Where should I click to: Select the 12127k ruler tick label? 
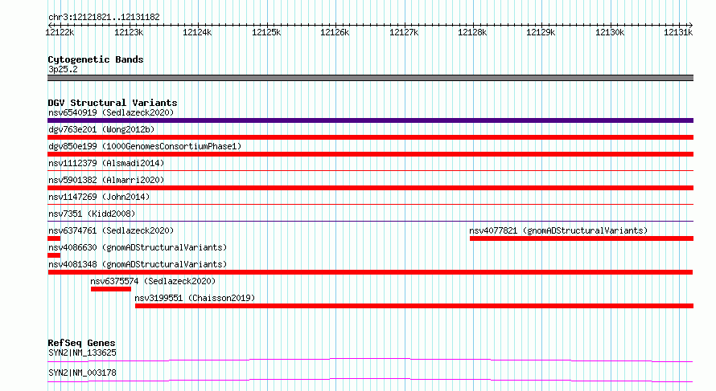coord(404,32)
